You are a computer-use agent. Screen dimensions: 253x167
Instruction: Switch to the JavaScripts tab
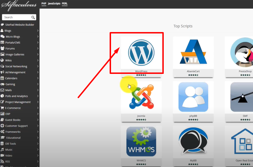click(x=54, y=4)
